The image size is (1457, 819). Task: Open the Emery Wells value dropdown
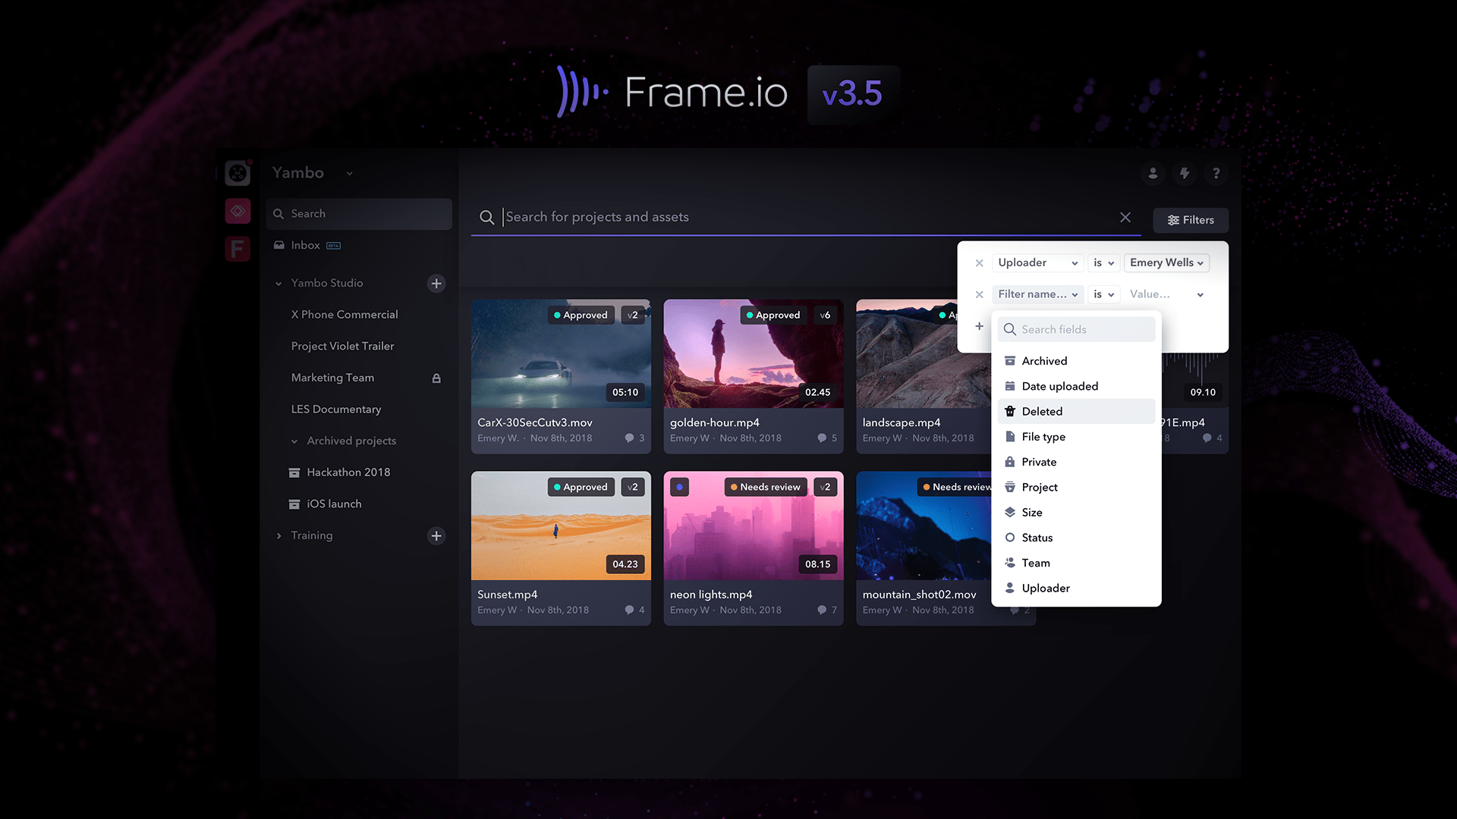click(1166, 262)
